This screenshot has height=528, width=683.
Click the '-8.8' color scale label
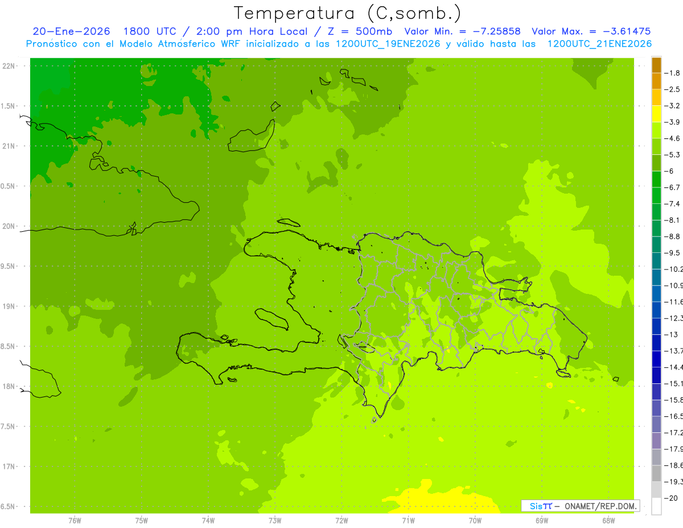[673, 236]
